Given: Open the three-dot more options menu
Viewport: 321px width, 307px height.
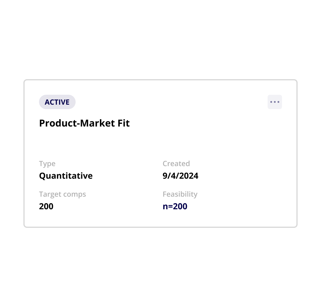Looking at the screenshot, I should 274,102.
